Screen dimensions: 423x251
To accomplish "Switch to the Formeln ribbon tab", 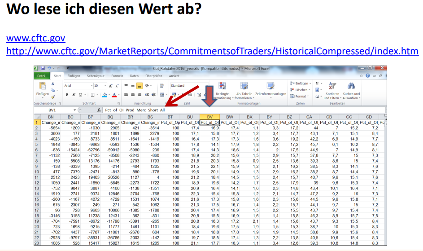I will [118, 76].
